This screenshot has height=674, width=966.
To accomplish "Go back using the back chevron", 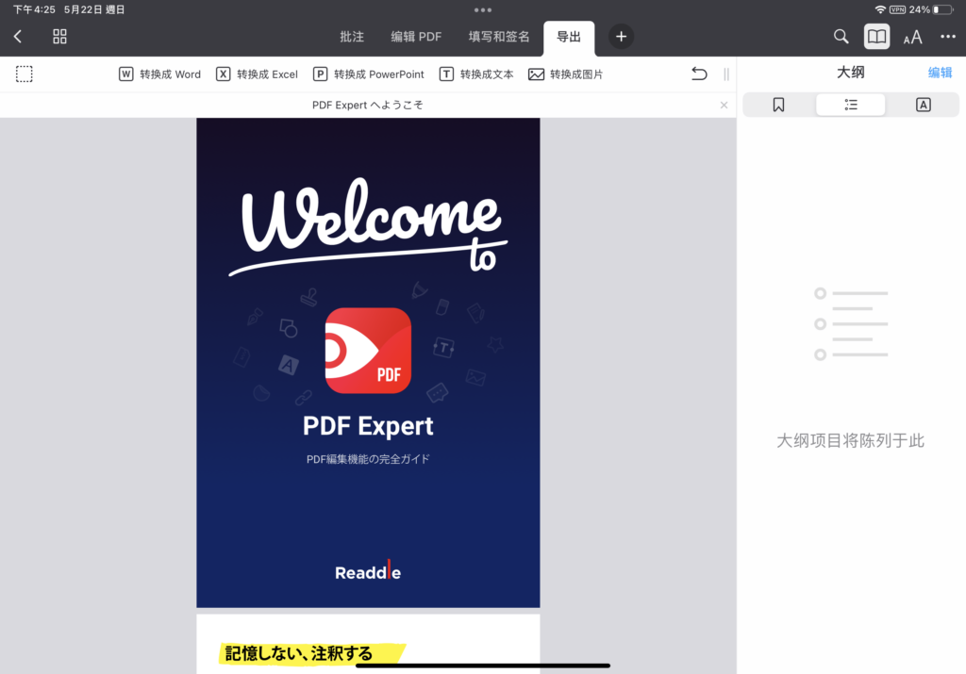I will 18,37.
